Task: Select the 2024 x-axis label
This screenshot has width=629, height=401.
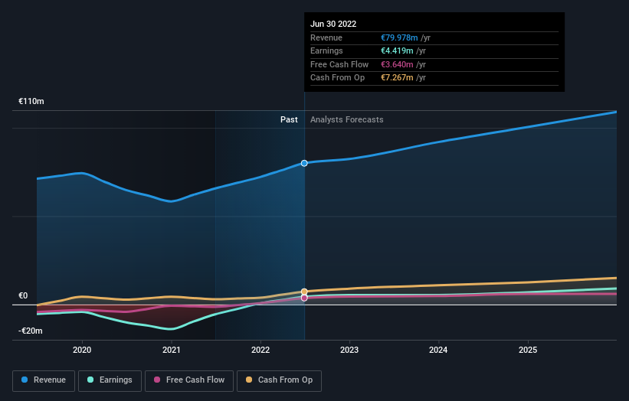Action: (x=438, y=350)
